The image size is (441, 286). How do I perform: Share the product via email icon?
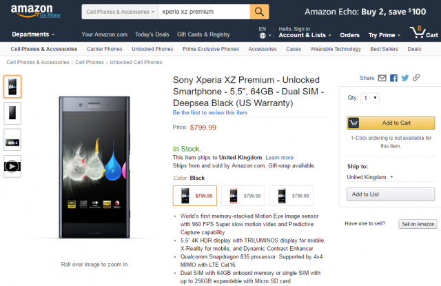[x=382, y=78]
